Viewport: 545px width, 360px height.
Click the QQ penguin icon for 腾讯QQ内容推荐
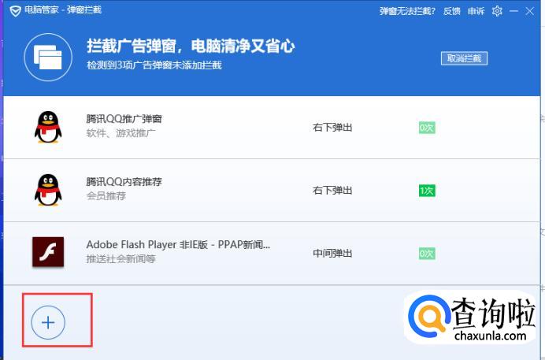point(48,190)
